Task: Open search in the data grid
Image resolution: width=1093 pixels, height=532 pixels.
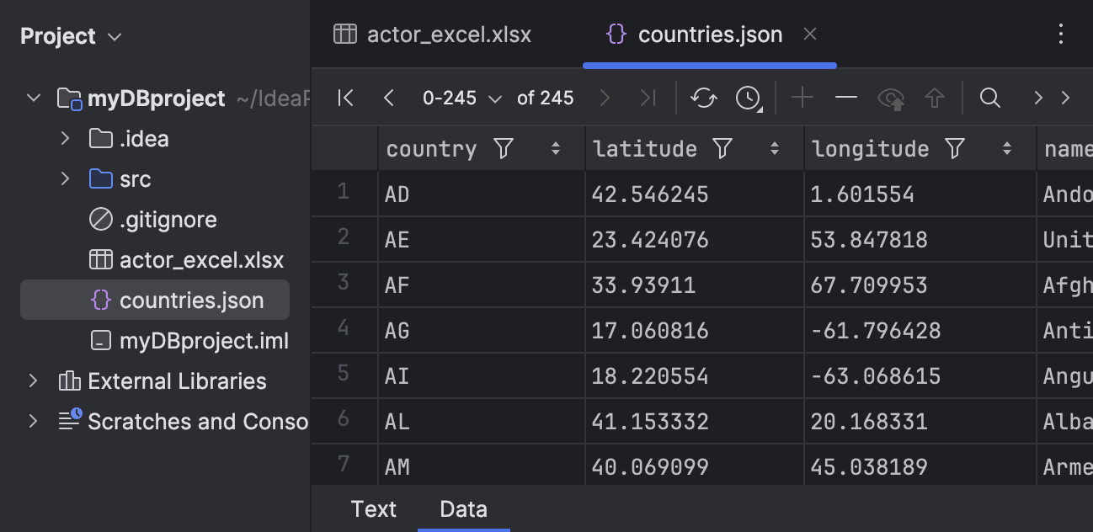Action: (x=990, y=98)
